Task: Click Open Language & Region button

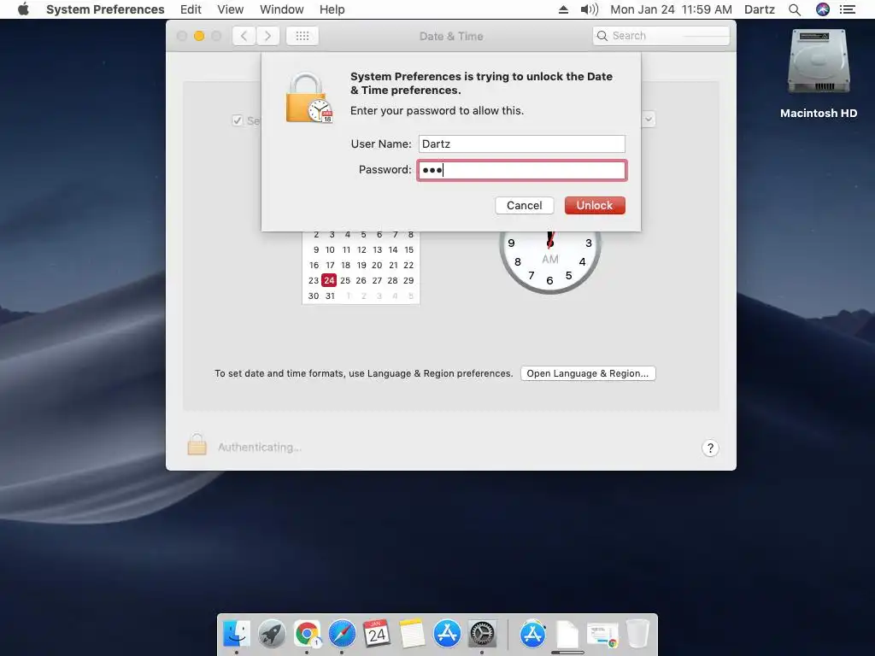Action: tap(588, 373)
